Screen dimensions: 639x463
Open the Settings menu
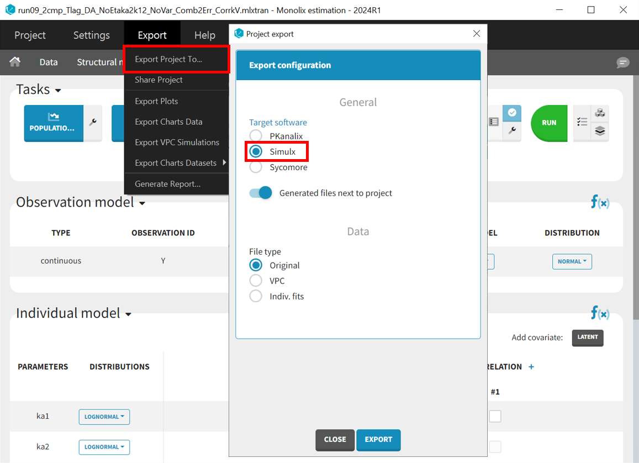coord(92,35)
